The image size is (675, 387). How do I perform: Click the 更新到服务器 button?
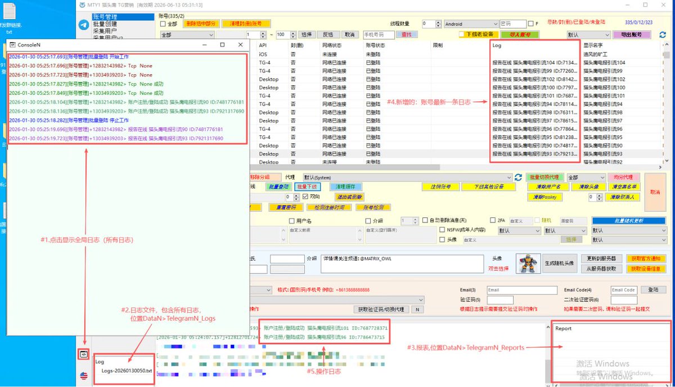click(x=601, y=258)
